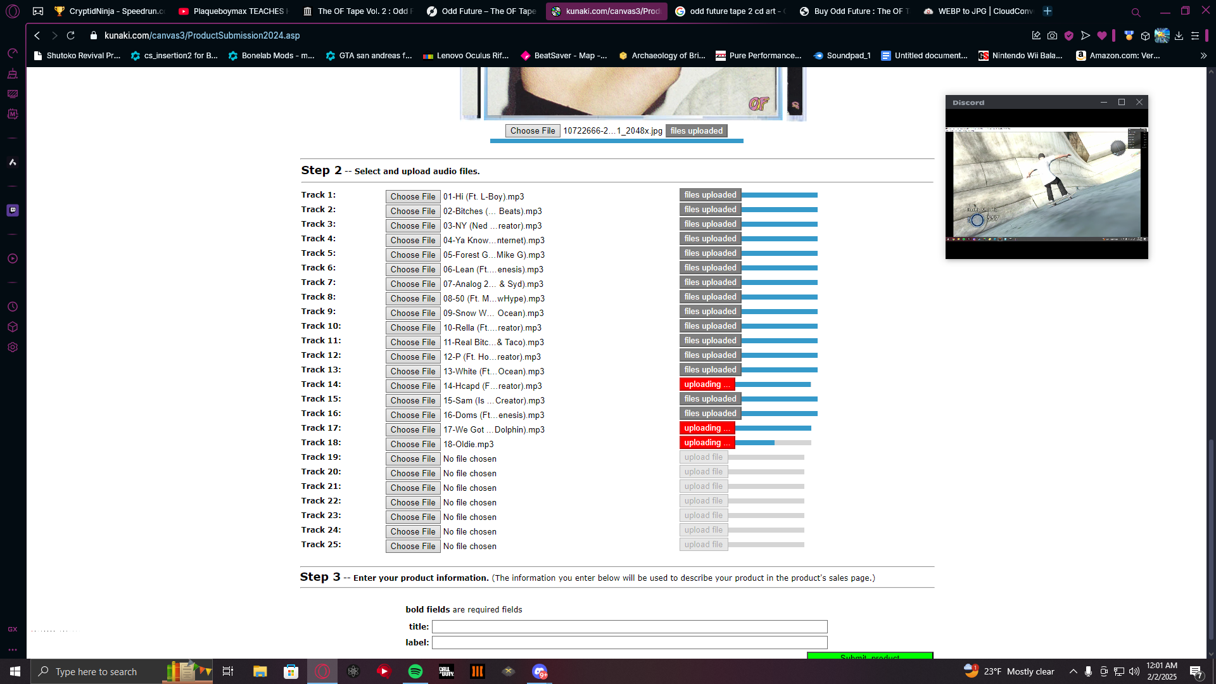Image resolution: width=1216 pixels, height=684 pixels.
Task: Open Easy Setup sliders icon
Action: tap(1195, 35)
